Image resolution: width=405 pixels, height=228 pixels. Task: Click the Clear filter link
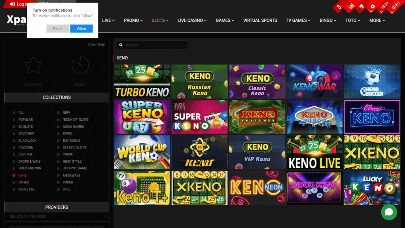(97, 44)
